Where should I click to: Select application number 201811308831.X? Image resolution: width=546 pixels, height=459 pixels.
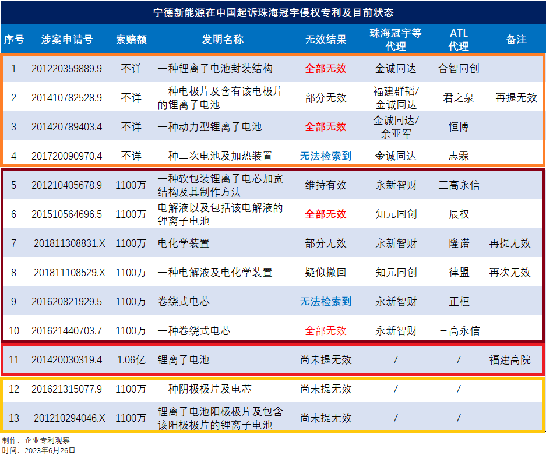[x=70, y=243]
